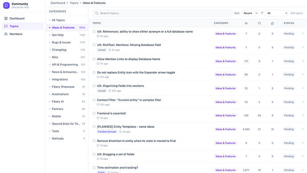
Task: Select All Topics category
Action: (67, 20)
